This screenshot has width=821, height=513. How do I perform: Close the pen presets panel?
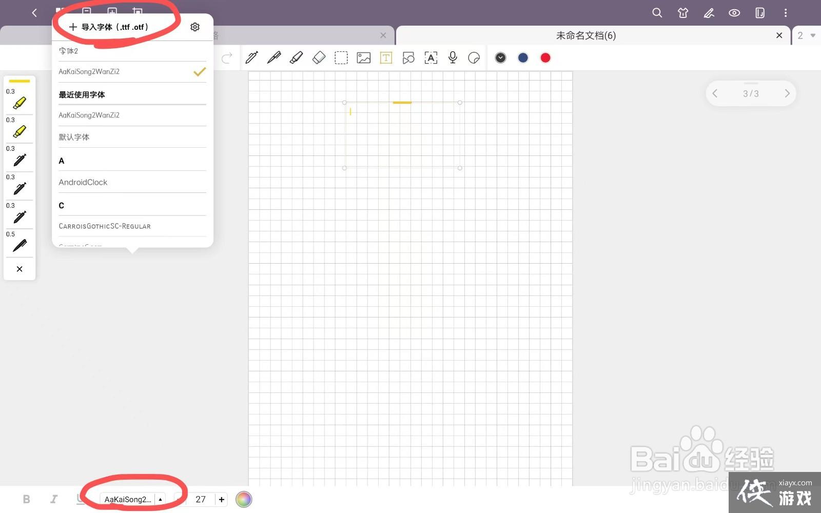pyautogui.click(x=19, y=269)
